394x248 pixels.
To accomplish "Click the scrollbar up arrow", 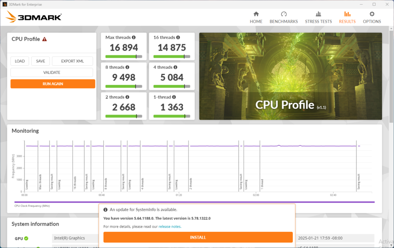I will [391, 28].
